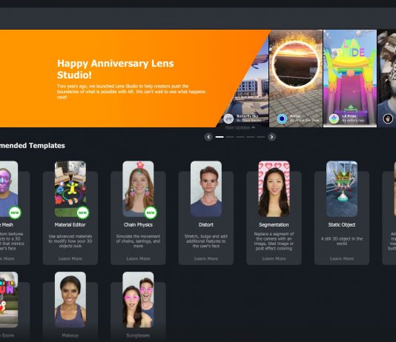Collapse the banner with Hide Updates
The width and height of the screenshot is (396, 342).
tap(240, 127)
